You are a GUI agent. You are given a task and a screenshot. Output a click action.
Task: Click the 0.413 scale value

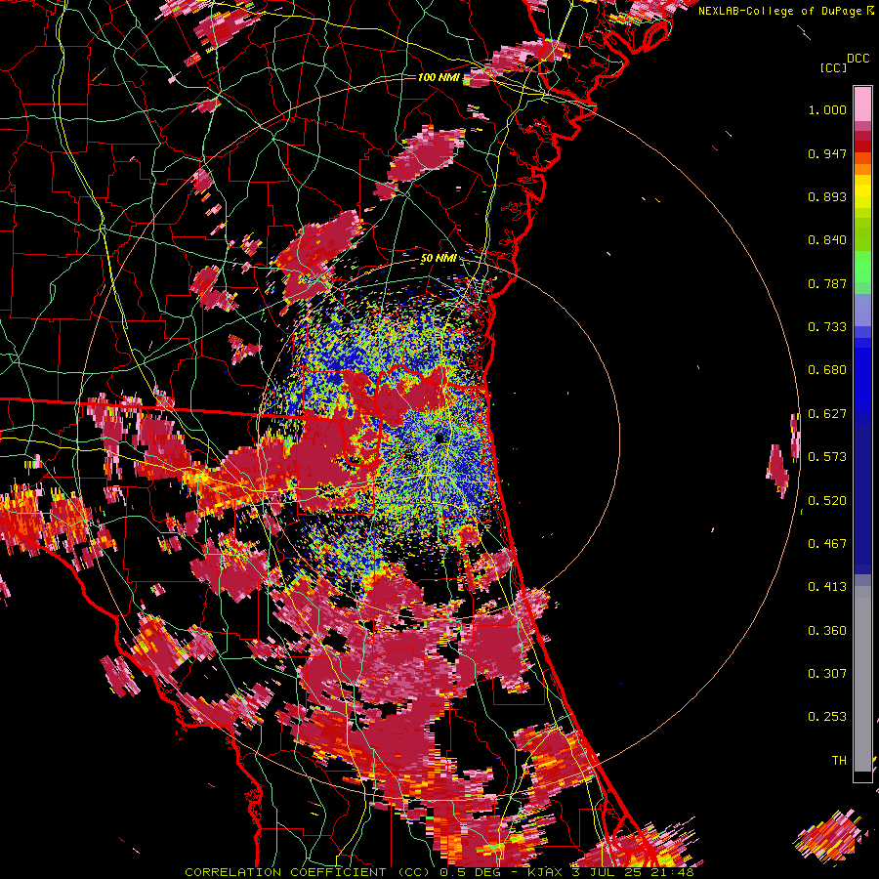coord(827,587)
